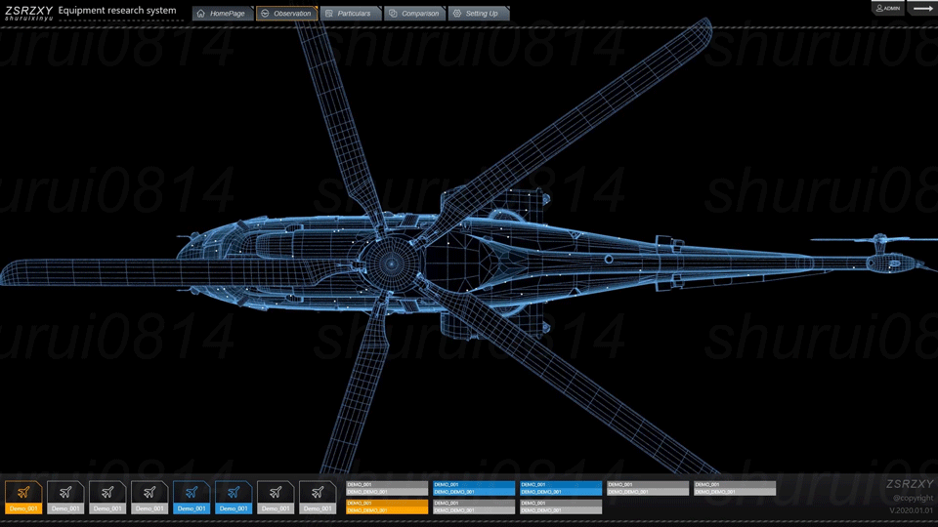
Task: Select the first blue Demo_001 aircraft card
Action: 192,497
